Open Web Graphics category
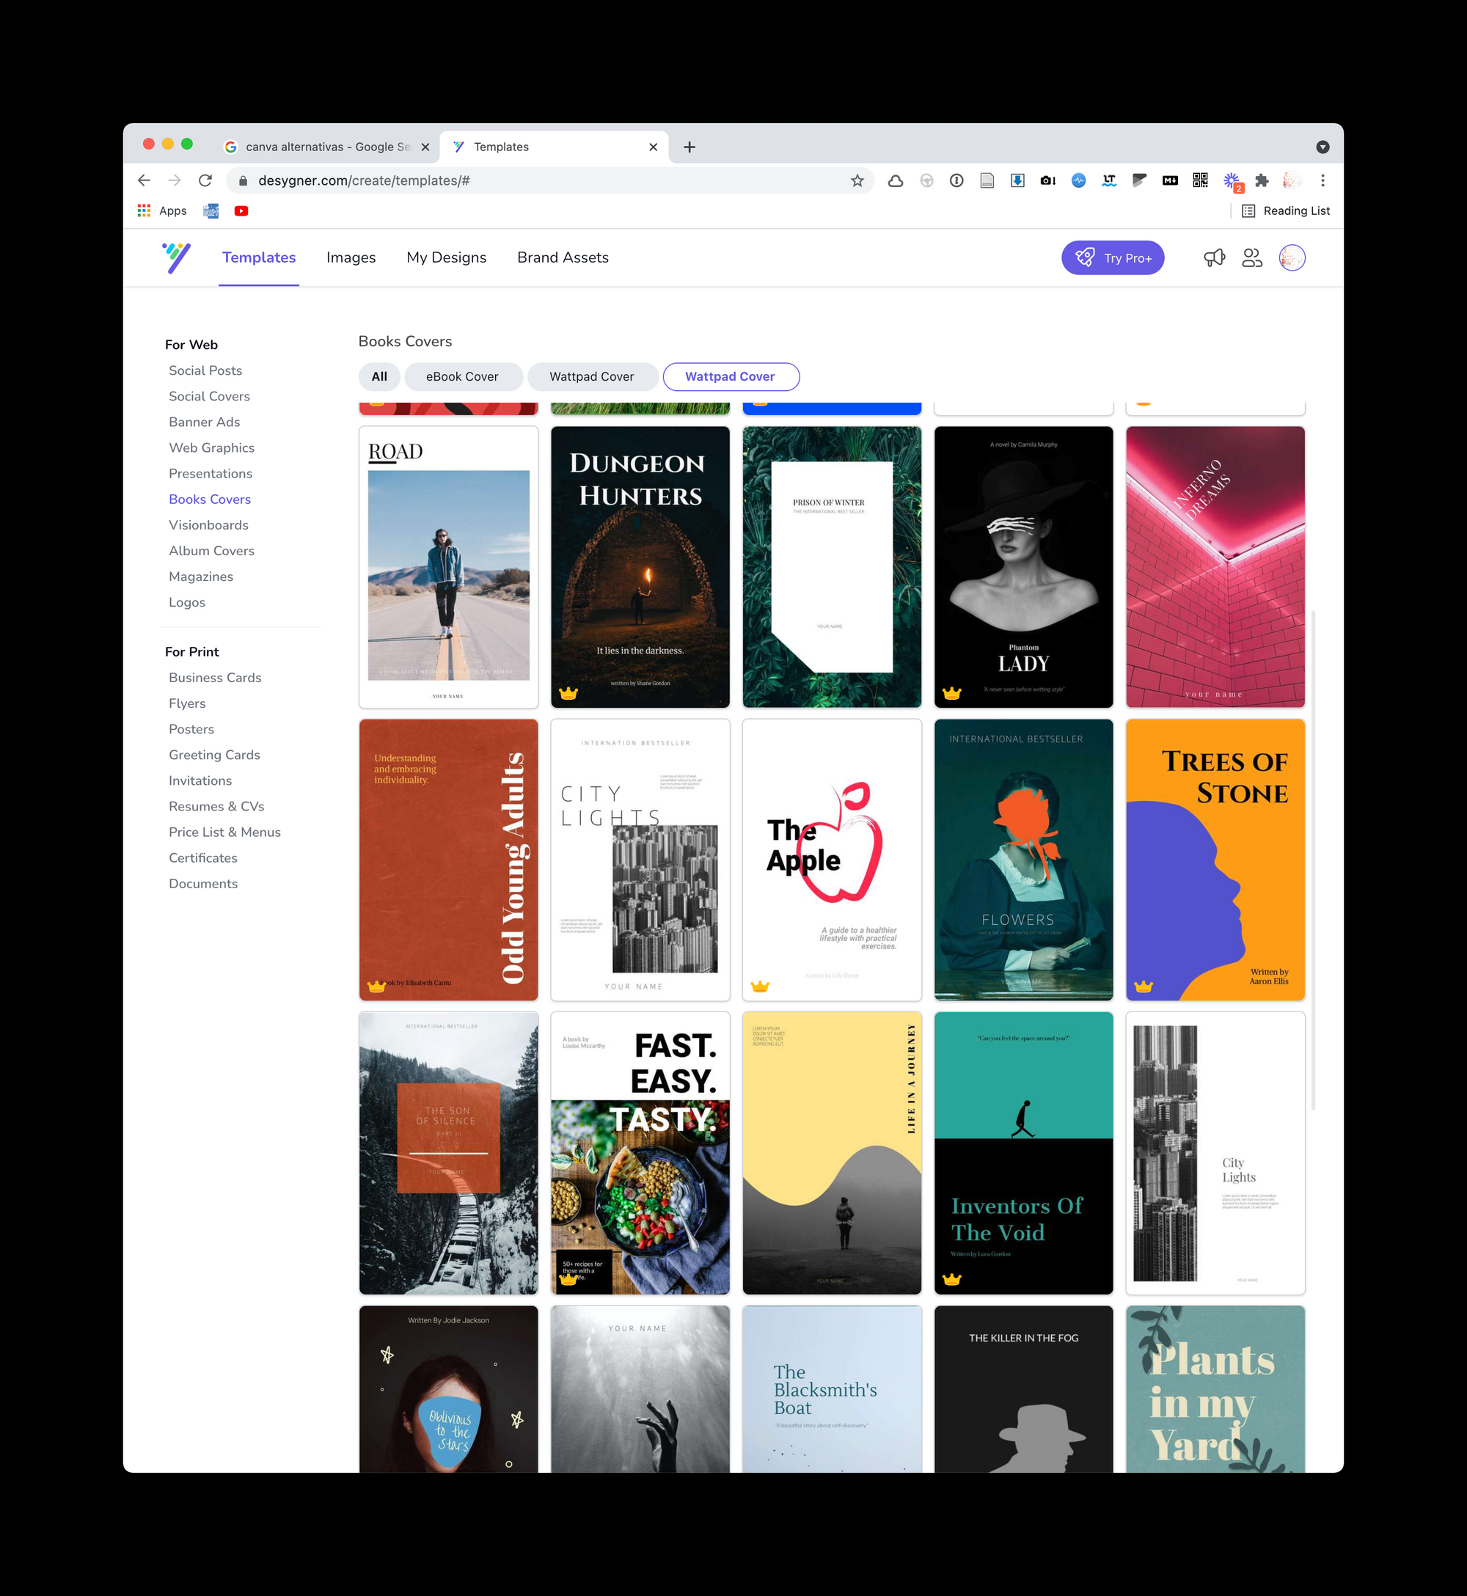The image size is (1467, 1596). click(212, 447)
